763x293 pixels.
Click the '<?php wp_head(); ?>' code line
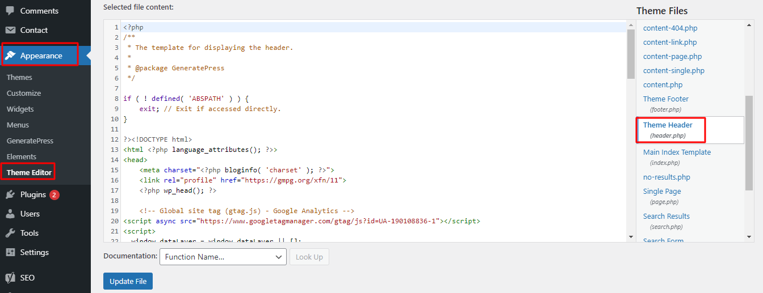point(178,190)
